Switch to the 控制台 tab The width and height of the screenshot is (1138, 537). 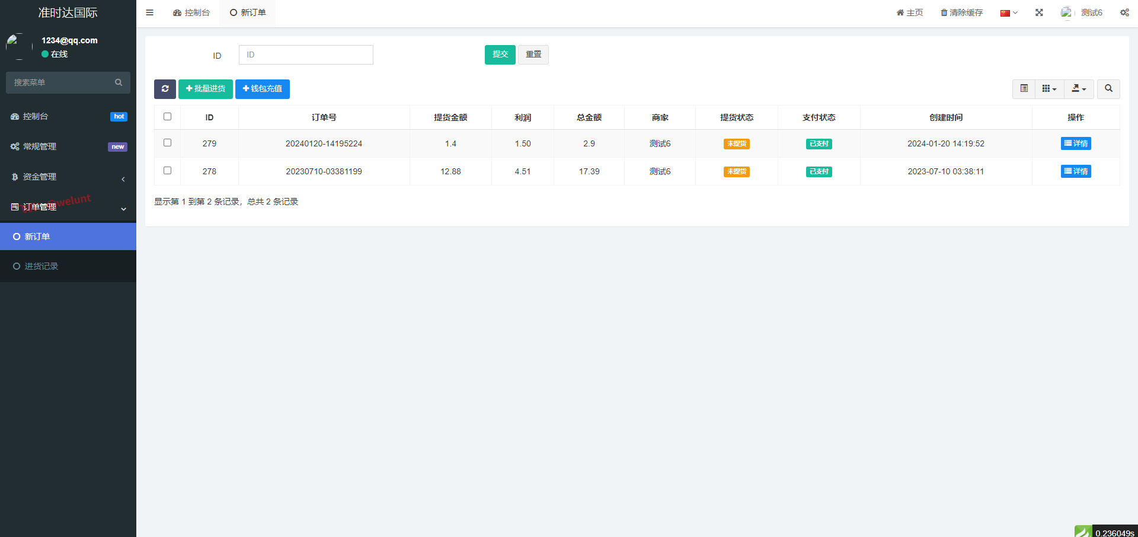pyautogui.click(x=191, y=12)
